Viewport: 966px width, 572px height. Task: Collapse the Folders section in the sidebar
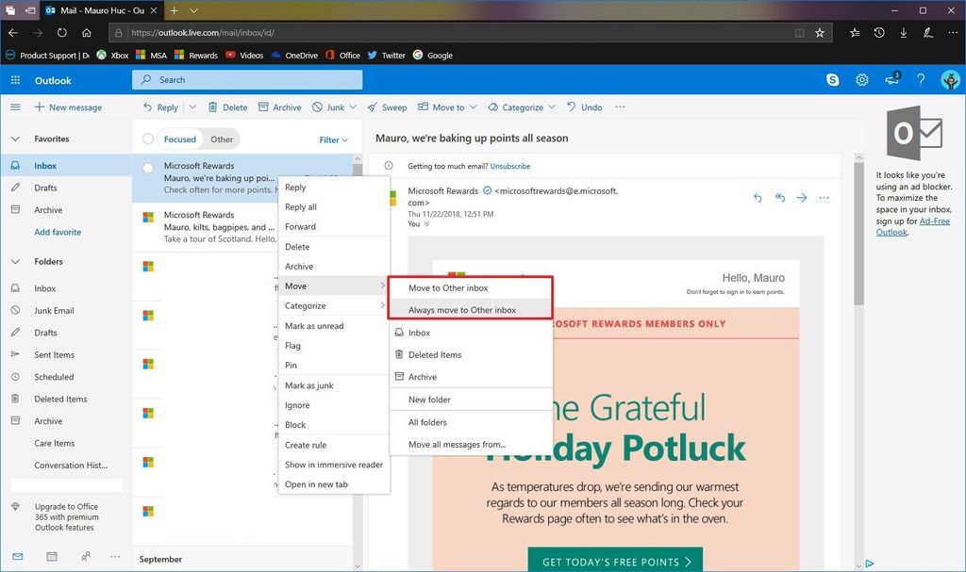[15, 261]
